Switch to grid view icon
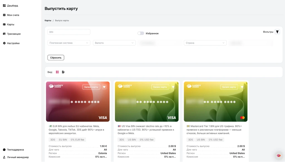This screenshot has height=162, width=285. [x=57, y=72]
